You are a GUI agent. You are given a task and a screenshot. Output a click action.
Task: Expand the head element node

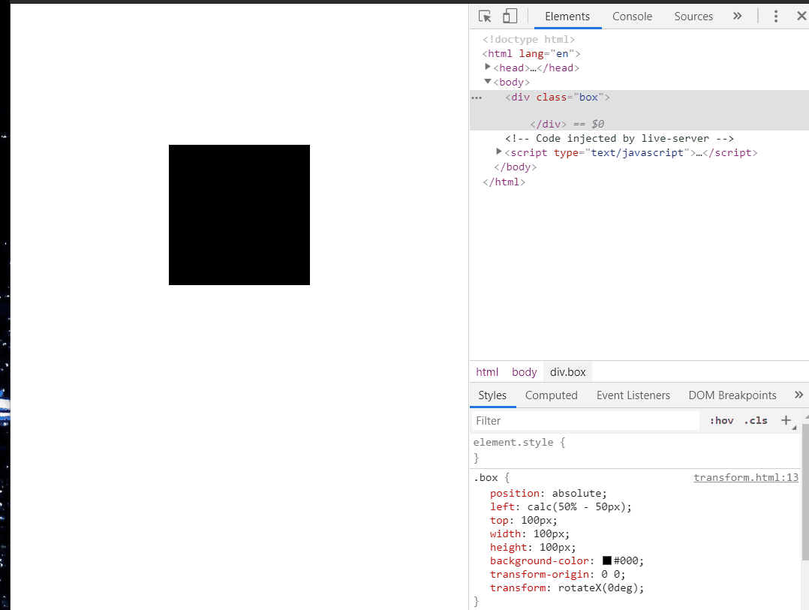[488, 68]
